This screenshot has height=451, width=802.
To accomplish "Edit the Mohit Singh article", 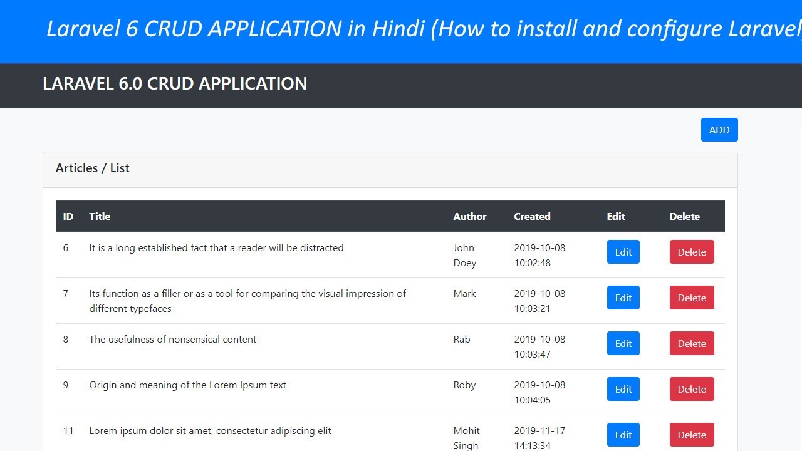I will pyautogui.click(x=623, y=435).
